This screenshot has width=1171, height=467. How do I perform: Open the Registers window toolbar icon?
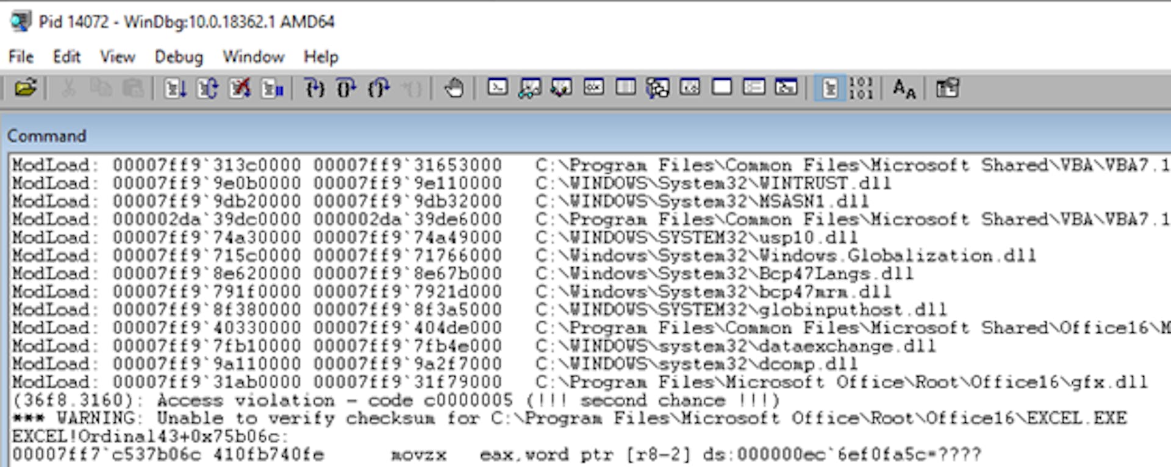pyautogui.click(x=593, y=87)
